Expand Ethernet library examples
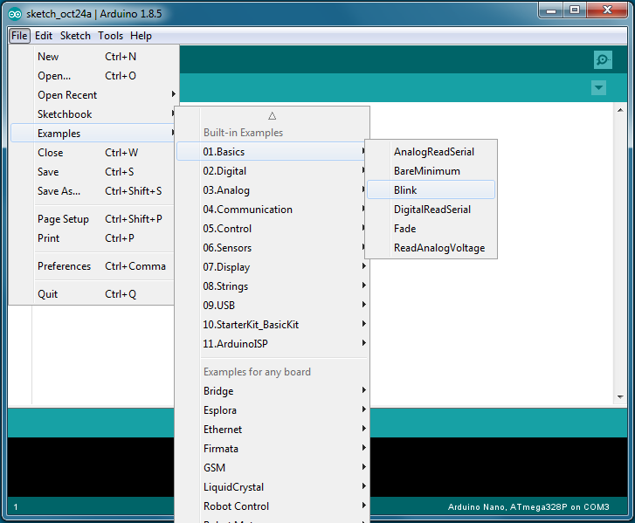Screen dimensions: 635x523 [x=273, y=430]
